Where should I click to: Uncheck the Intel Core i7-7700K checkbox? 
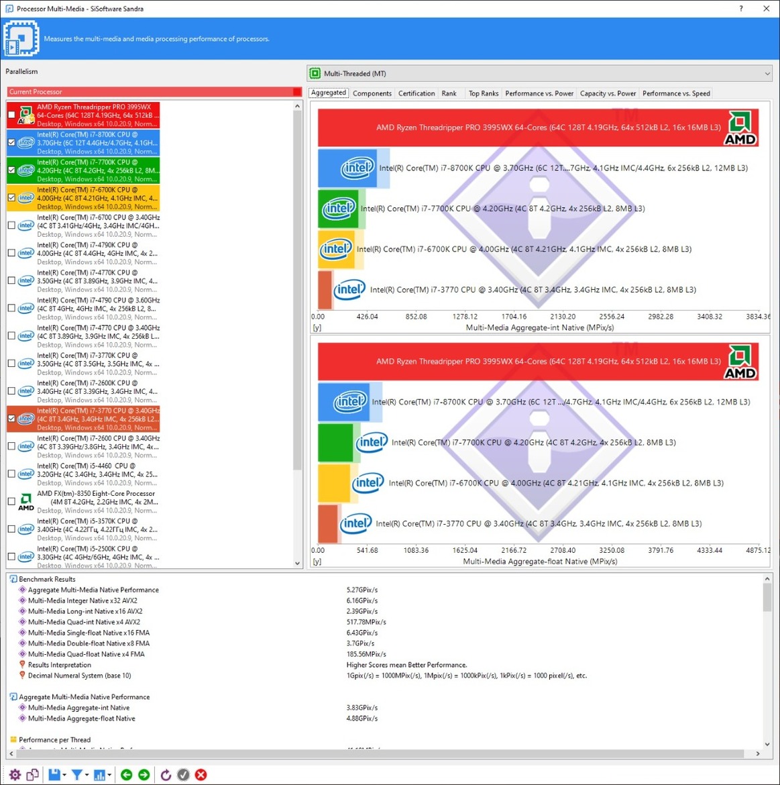click(11, 170)
